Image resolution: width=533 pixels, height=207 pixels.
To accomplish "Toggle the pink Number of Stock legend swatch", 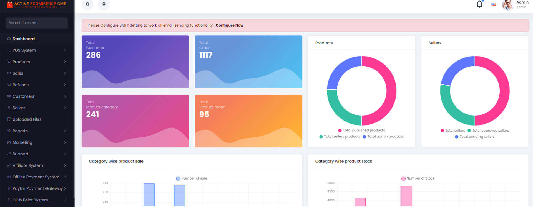I will pyautogui.click(x=403, y=178).
